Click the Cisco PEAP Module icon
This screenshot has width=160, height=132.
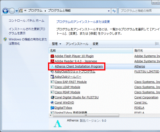tap(52, 92)
